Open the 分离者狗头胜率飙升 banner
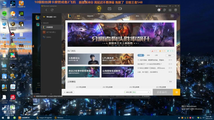This screenshot has height=120, width=214. (x=121, y=35)
